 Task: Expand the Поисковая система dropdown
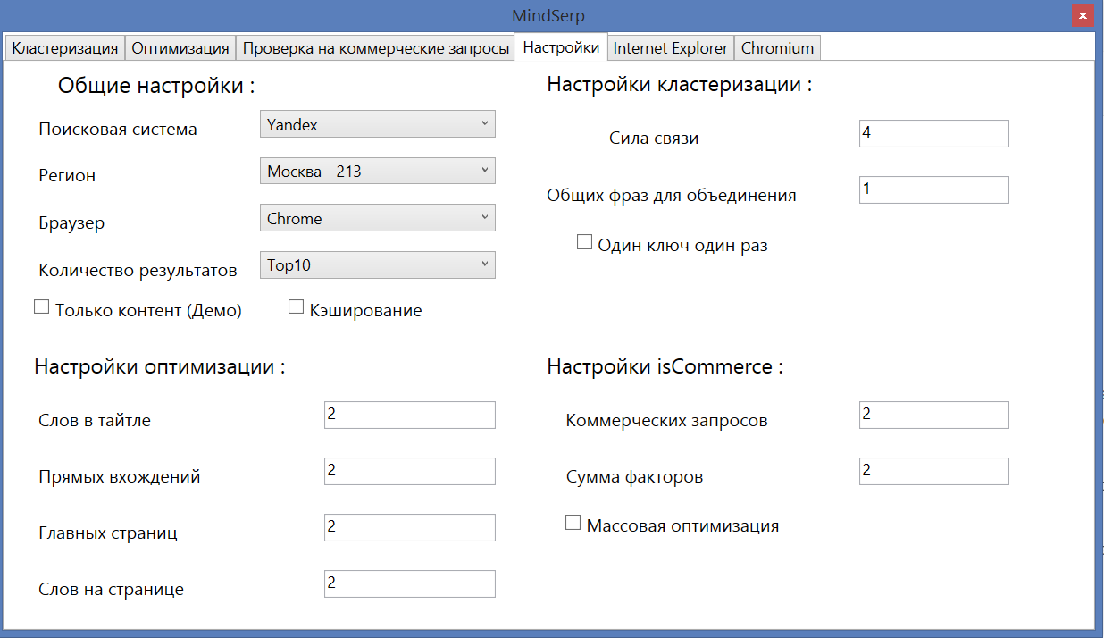point(377,125)
